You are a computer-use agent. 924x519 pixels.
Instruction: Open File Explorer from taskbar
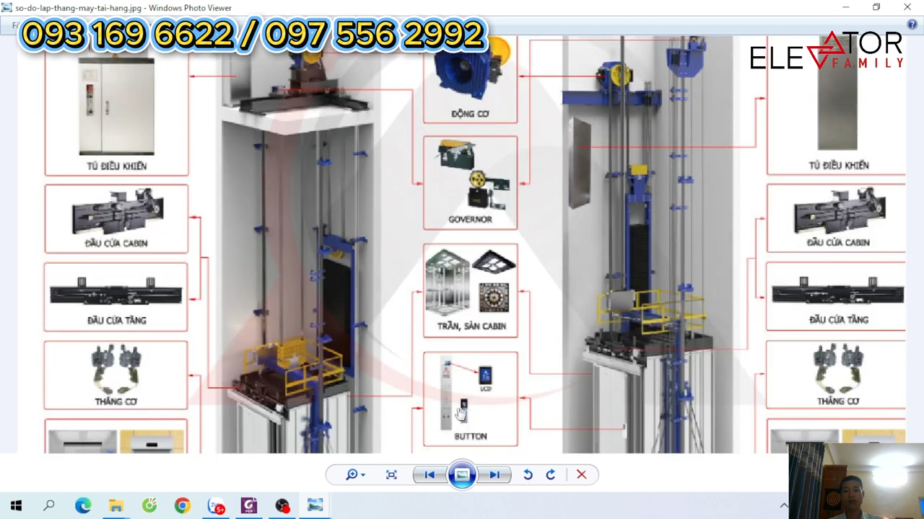point(116,506)
